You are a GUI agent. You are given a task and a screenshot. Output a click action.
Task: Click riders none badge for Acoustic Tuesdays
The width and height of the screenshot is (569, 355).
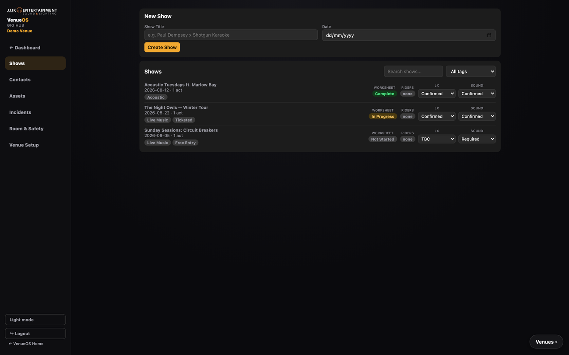[x=407, y=94]
